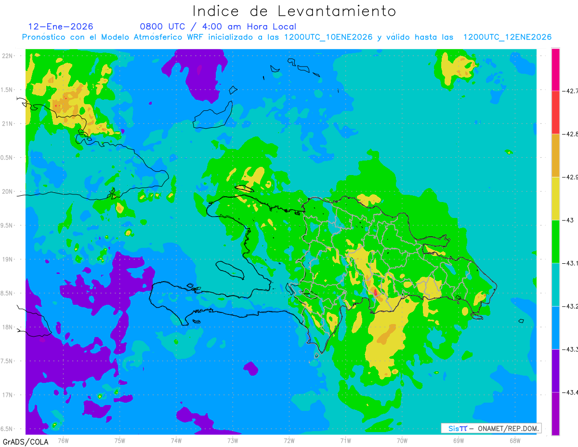Screen dimensions: 578x447
Task: Click '0800 UTC / 4:00 am Hora Local'
Action: [218, 27]
